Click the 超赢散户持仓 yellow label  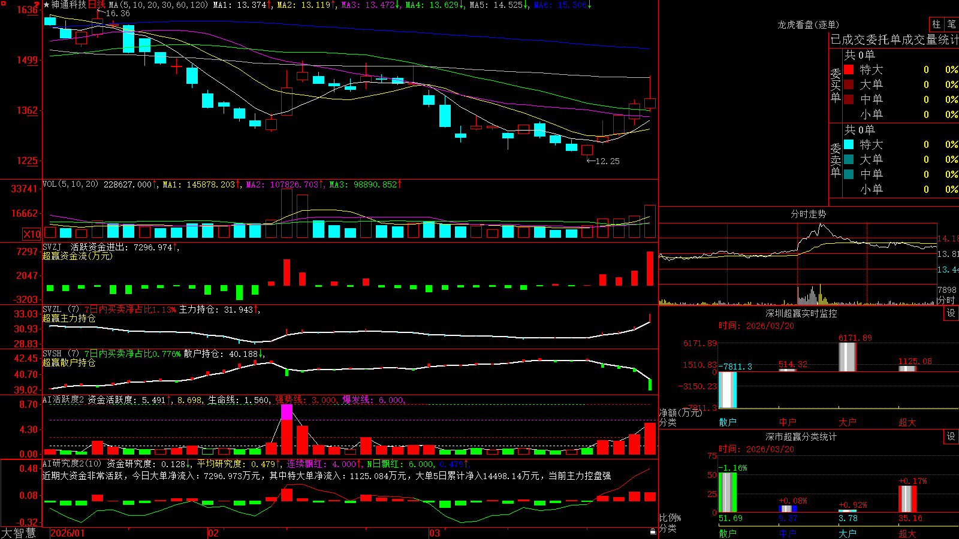tap(69, 363)
